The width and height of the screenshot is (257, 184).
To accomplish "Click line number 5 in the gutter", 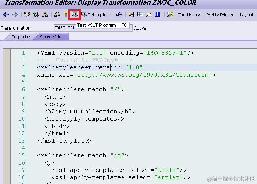I will point(23,82).
